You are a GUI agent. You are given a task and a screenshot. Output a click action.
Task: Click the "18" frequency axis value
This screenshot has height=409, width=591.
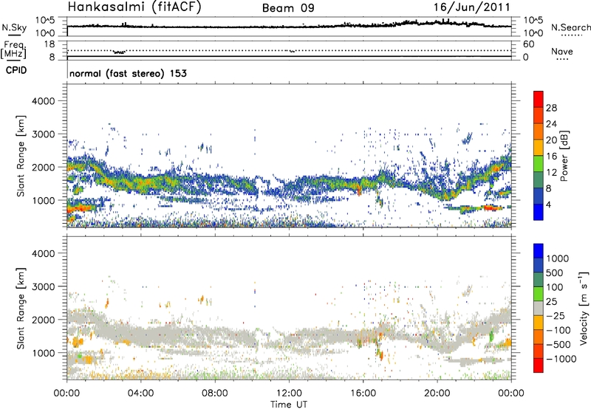coord(49,44)
